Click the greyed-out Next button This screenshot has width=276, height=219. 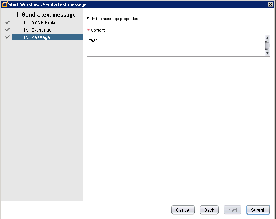point(233,210)
